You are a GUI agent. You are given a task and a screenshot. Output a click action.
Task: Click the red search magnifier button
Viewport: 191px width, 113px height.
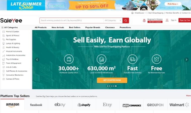click(x=126, y=20)
